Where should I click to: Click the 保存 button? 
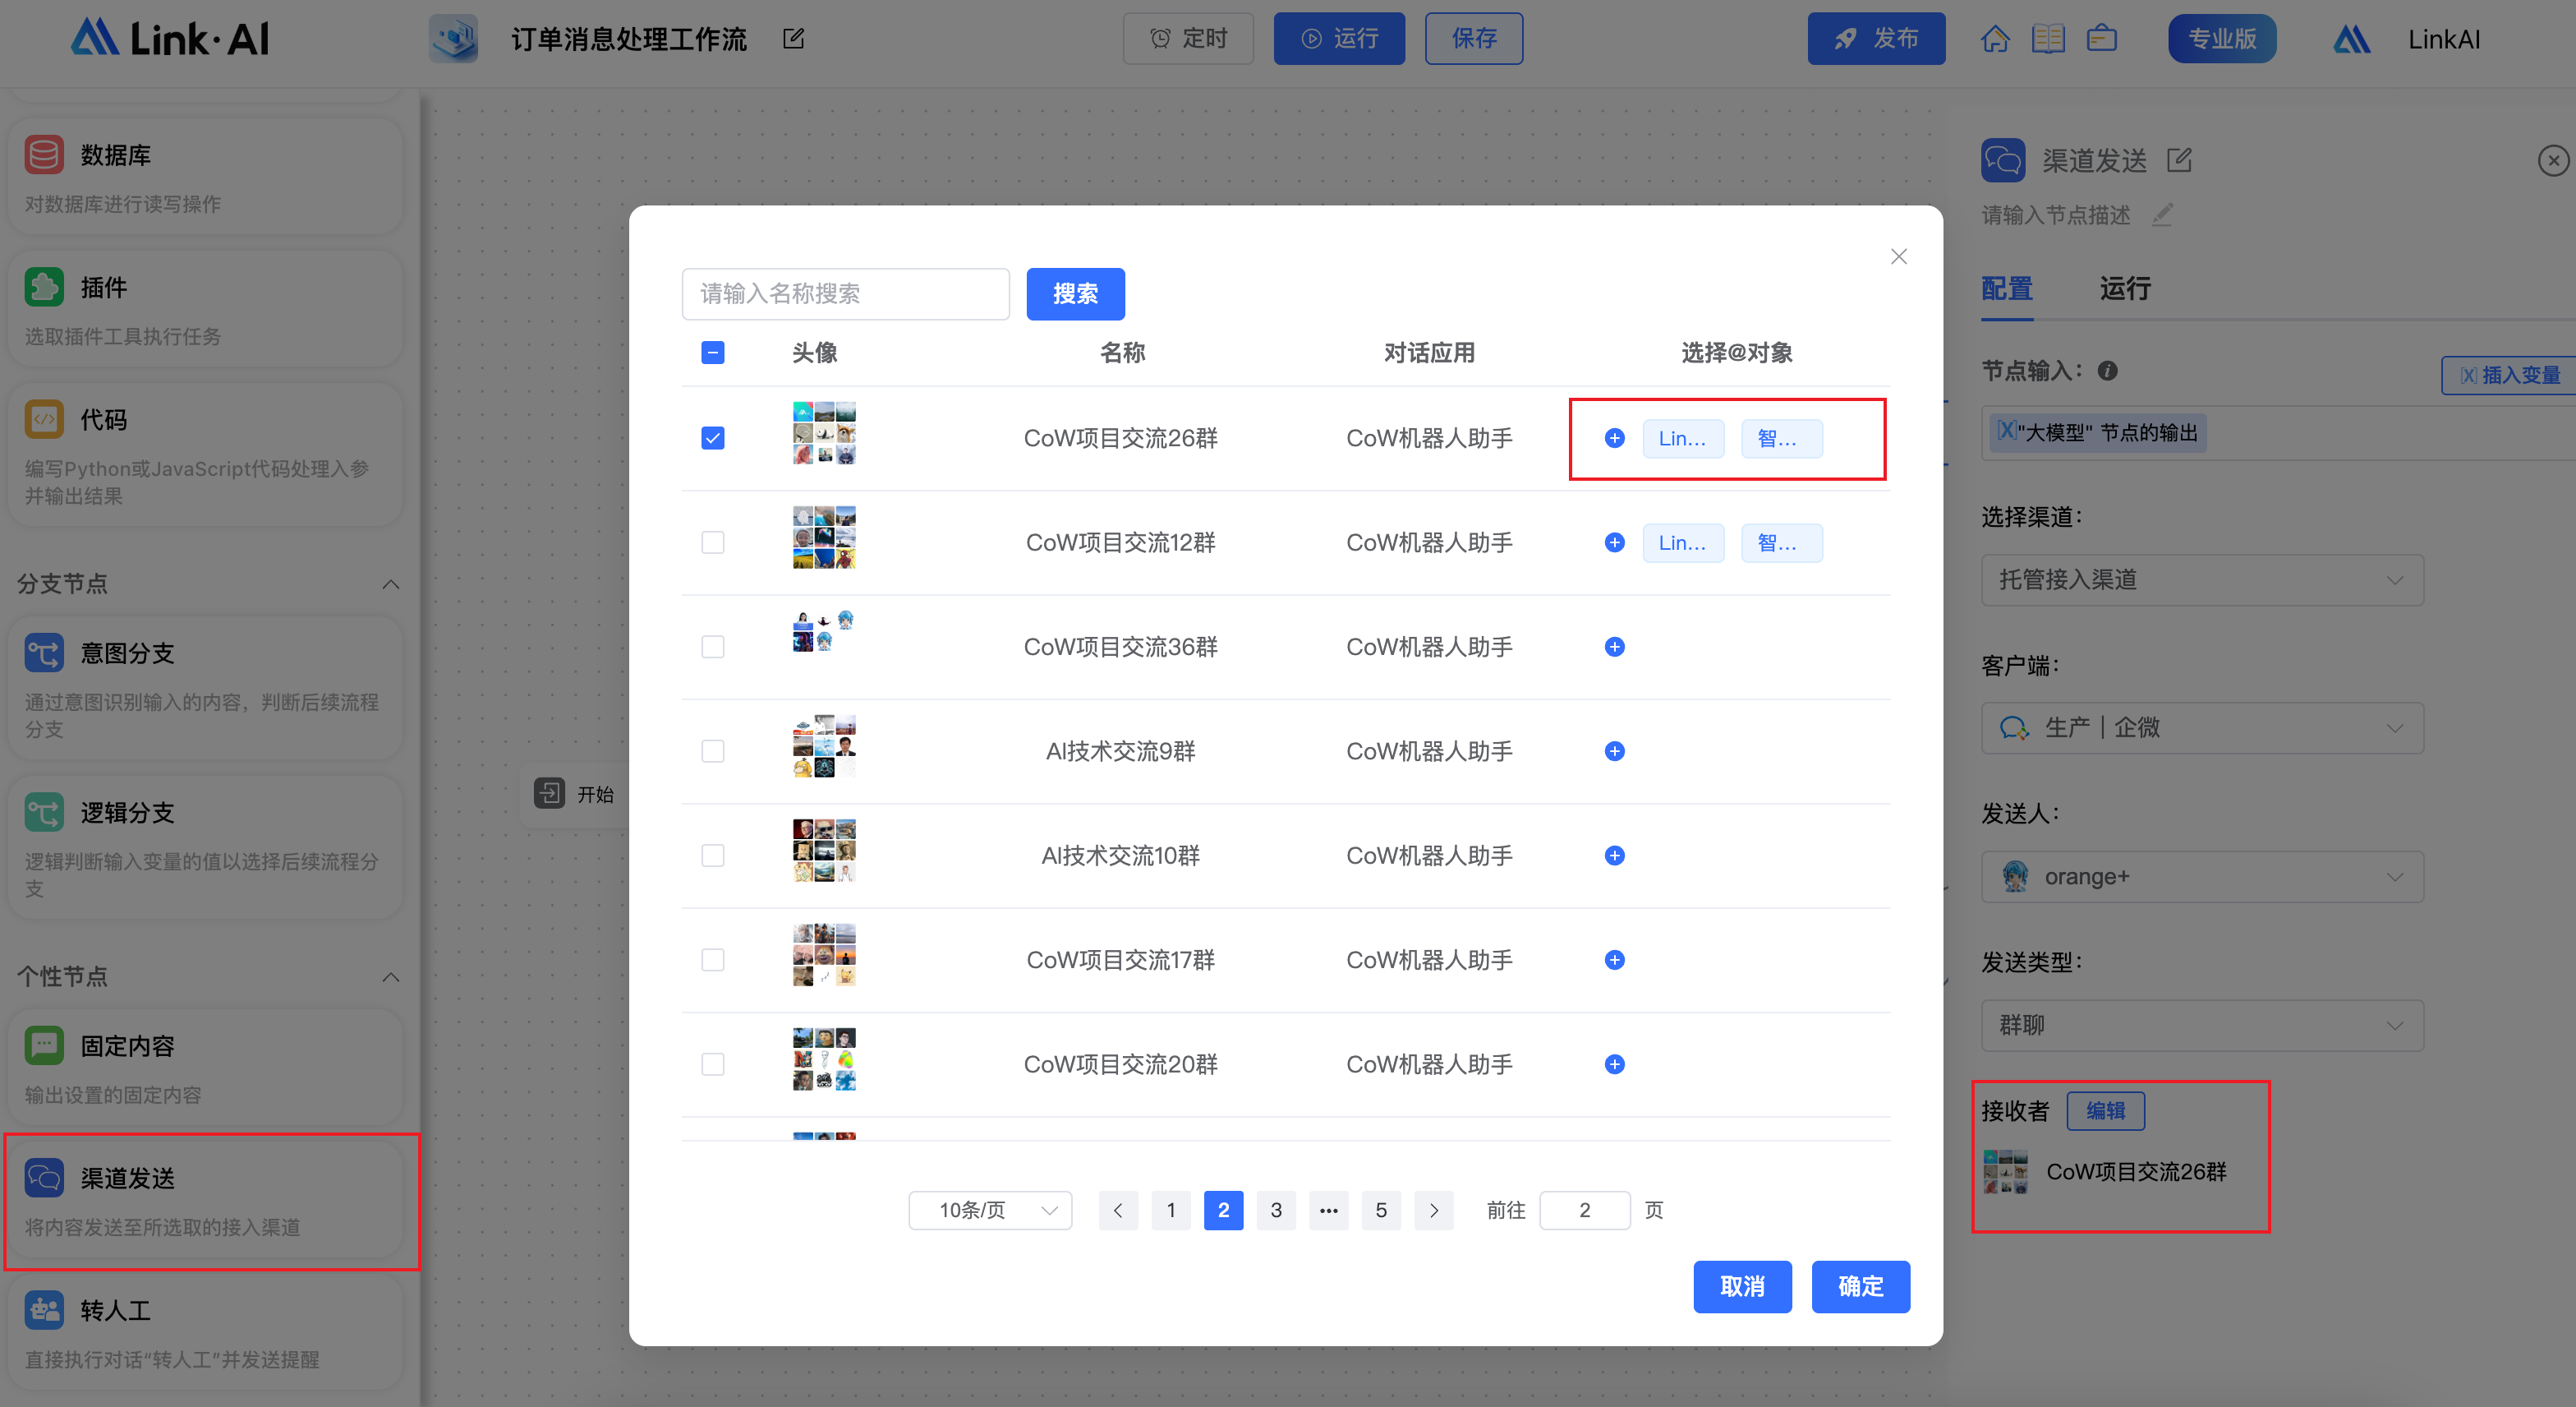point(1474,39)
